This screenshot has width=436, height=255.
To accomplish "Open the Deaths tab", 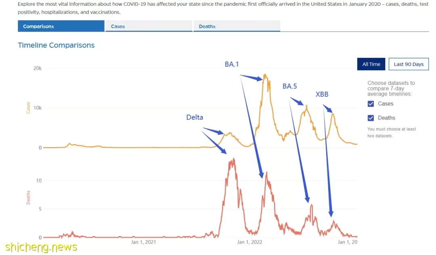I will 237,26.
